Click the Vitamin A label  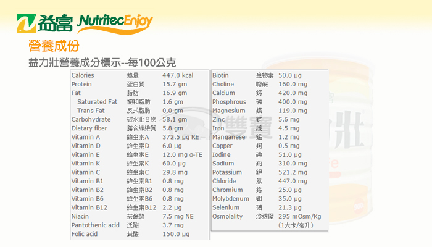[x=86, y=137]
